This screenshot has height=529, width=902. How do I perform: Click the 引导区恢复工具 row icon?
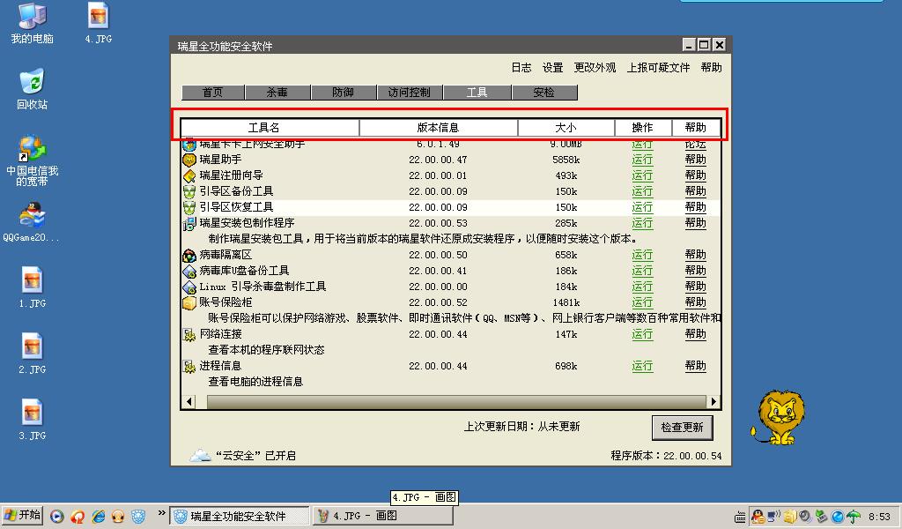pyautogui.click(x=189, y=207)
